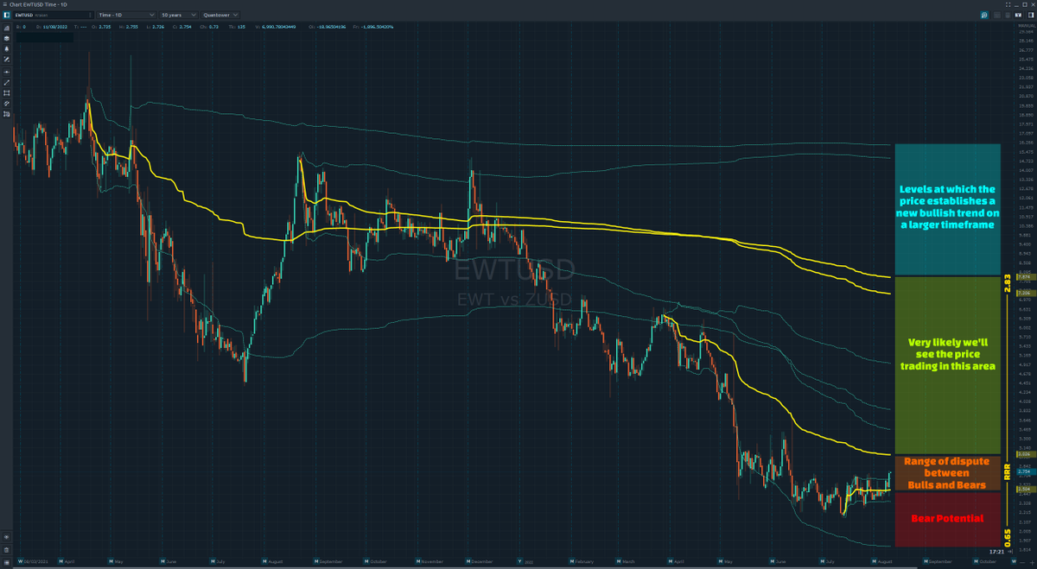1037x569 pixels.
Task: Select the teal bullish trend zone box
Action: 947,210
